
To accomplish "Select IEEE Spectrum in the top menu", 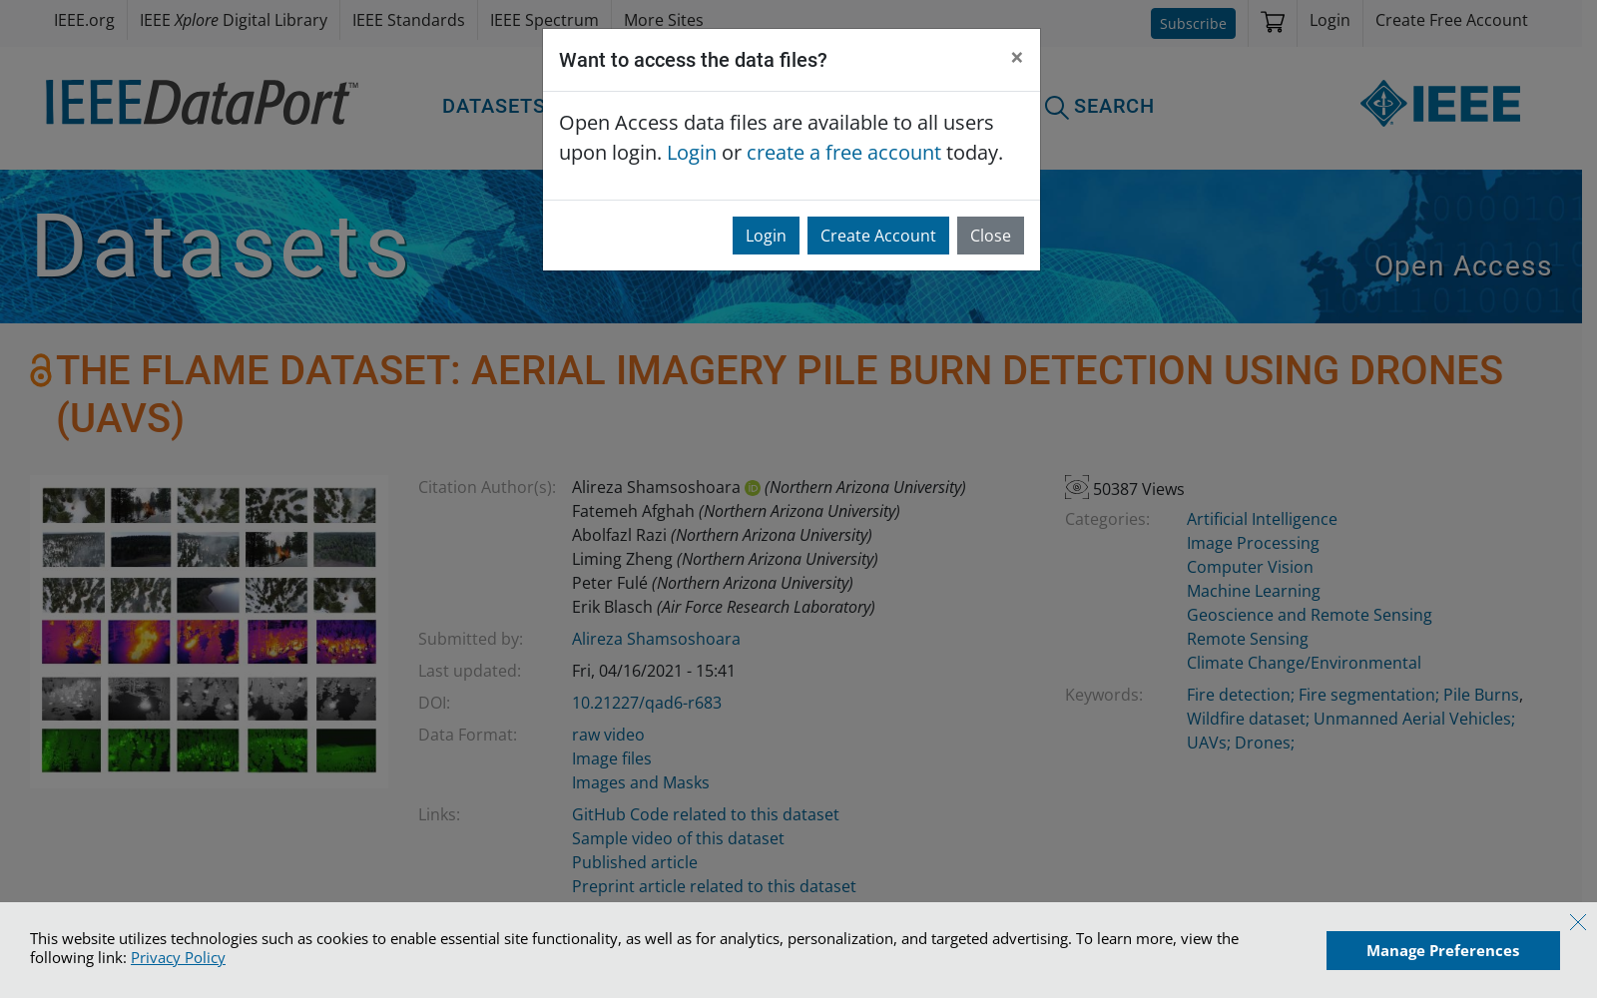I will (544, 20).
